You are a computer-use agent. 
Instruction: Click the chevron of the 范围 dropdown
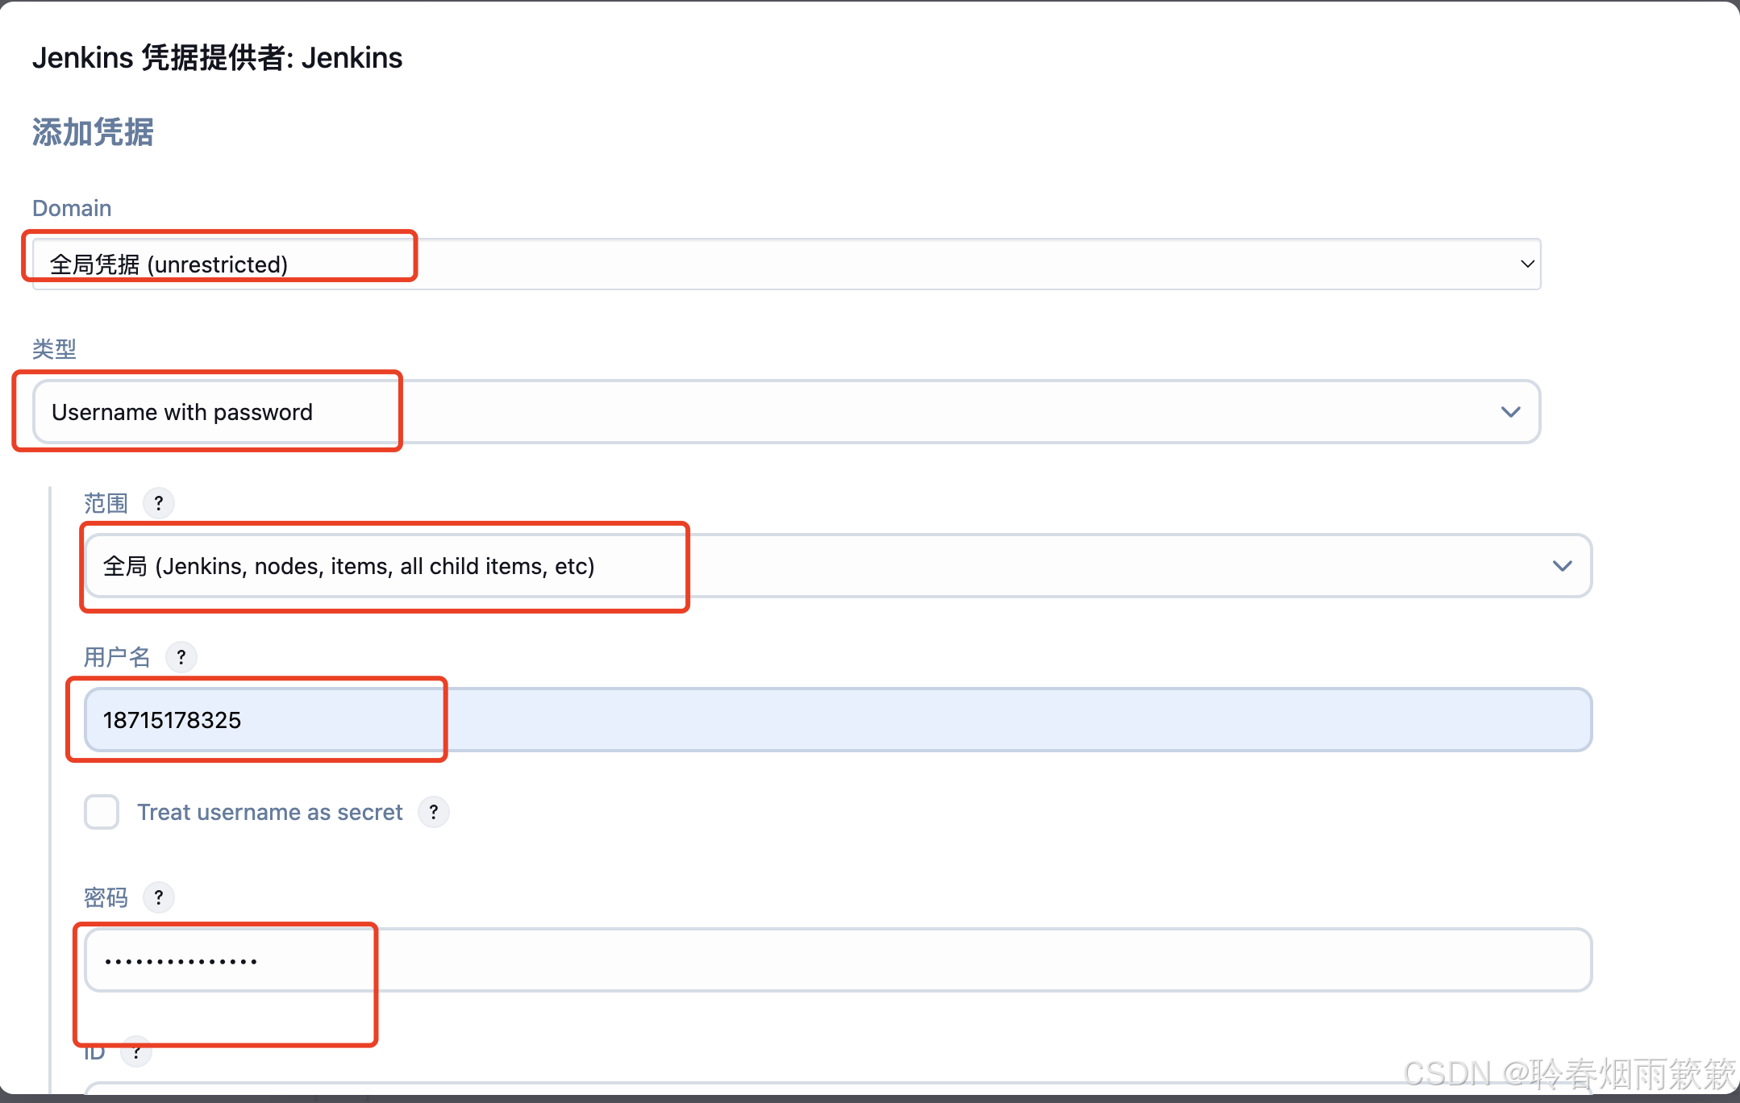click(x=1562, y=566)
